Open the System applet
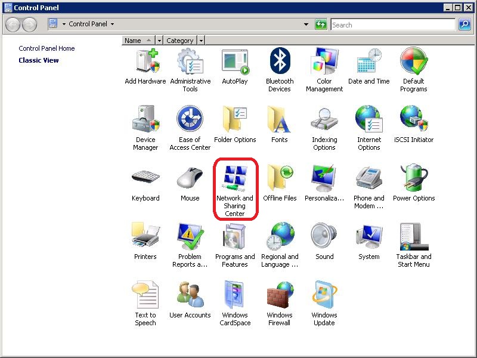The height and width of the screenshot is (358, 477). coord(369,242)
